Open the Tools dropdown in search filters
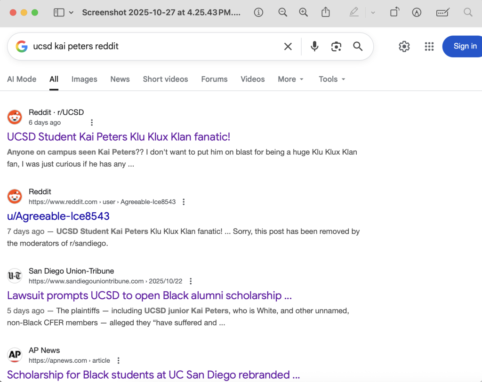Viewport: 482px width, 382px height. [x=332, y=79]
